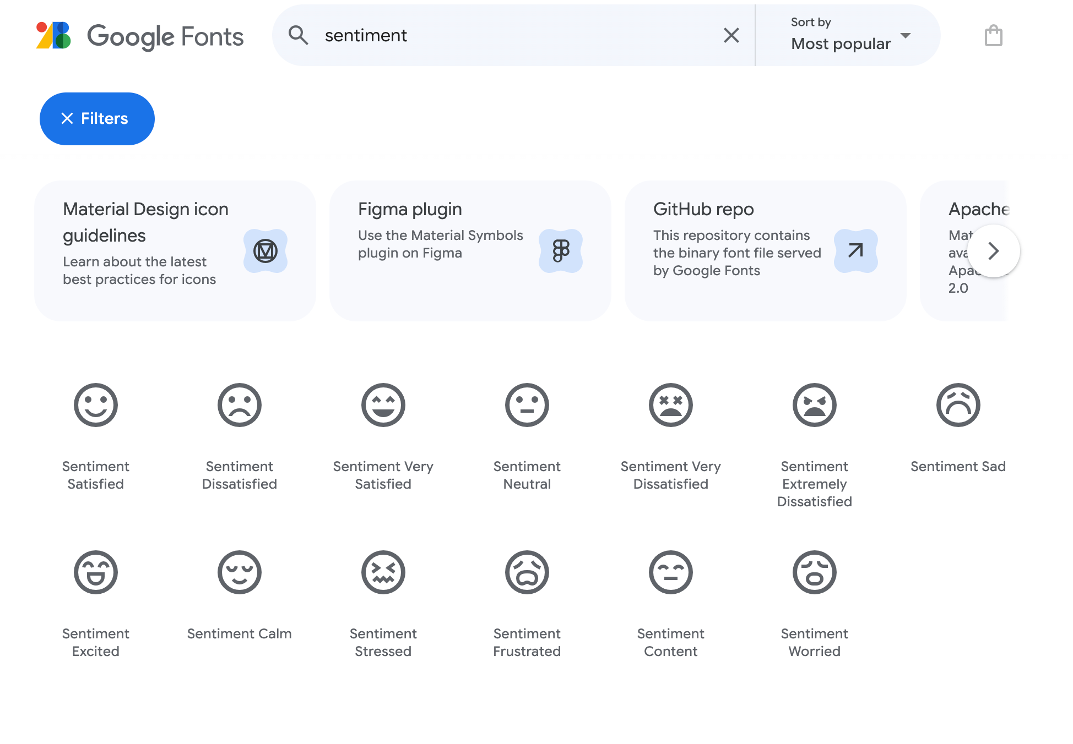Screen dimensions: 1073x744
Task: Clear the search text with X
Action: click(731, 36)
